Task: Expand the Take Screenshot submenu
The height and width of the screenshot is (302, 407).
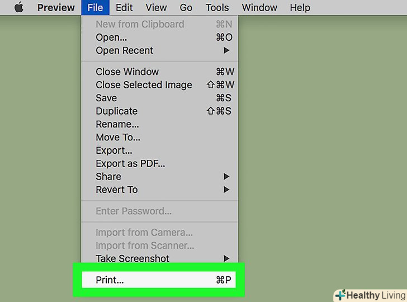Action: [132, 258]
